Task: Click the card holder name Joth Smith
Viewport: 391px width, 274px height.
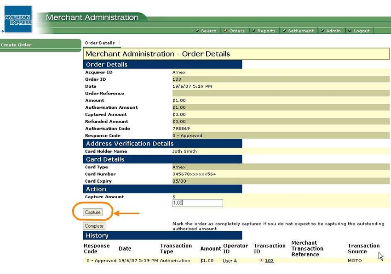Action: (184, 151)
